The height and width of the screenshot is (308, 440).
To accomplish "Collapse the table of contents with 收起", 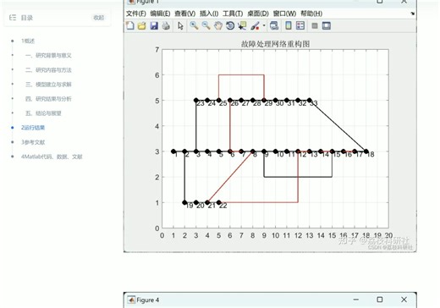I will [99, 18].
